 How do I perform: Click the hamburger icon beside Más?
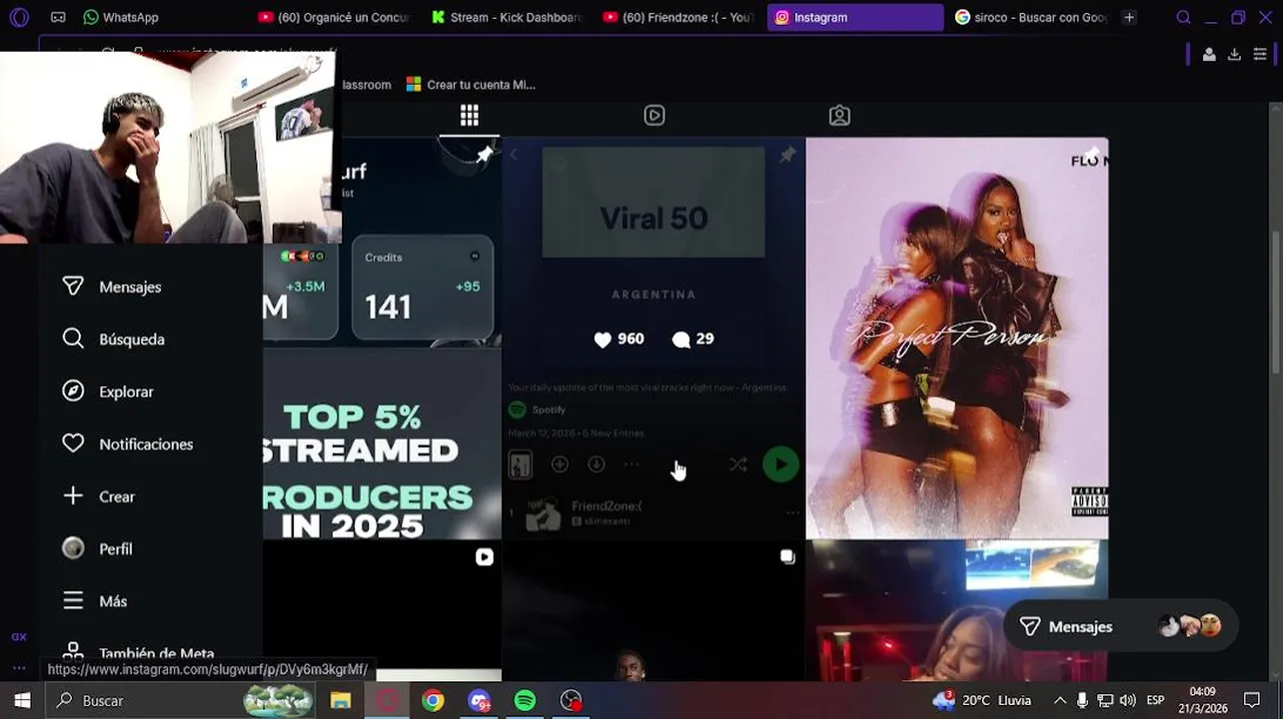click(73, 601)
